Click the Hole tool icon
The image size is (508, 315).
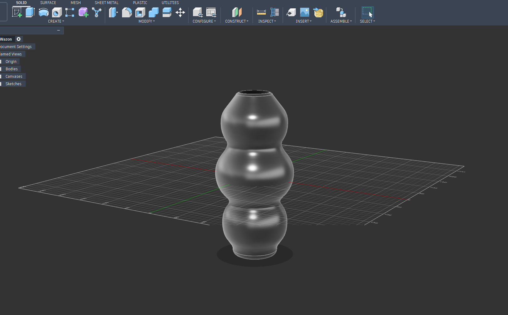57,12
